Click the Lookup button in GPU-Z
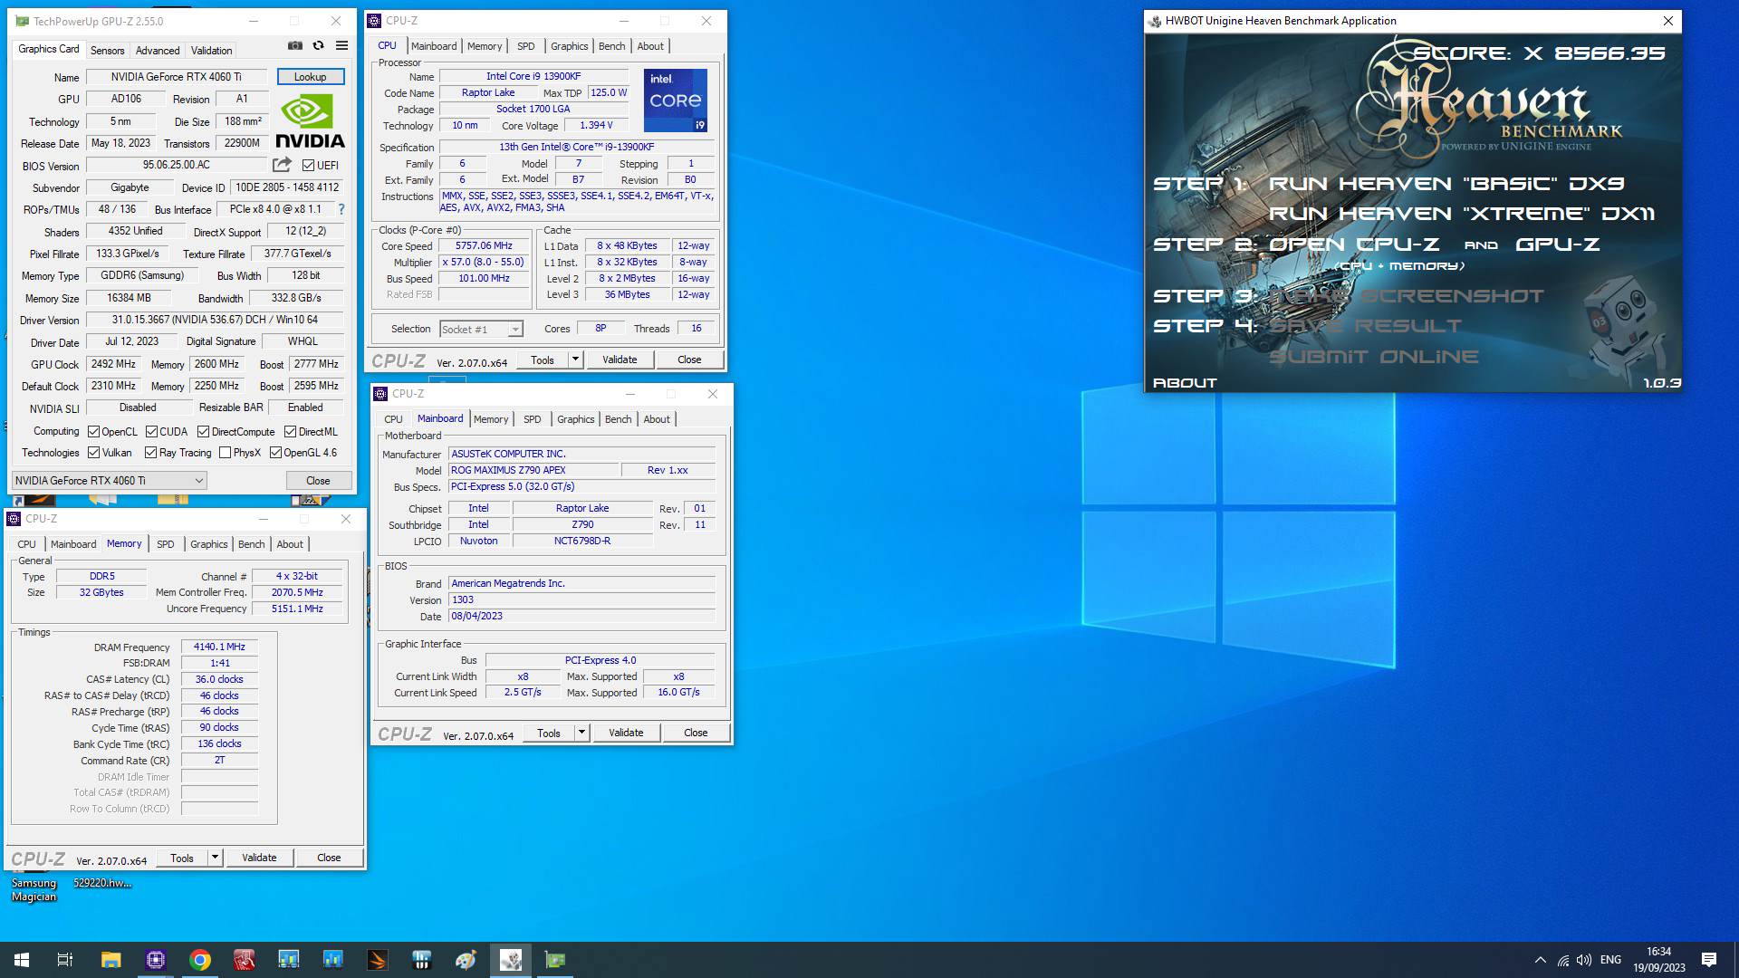The width and height of the screenshot is (1739, 978). pos(311,77)
